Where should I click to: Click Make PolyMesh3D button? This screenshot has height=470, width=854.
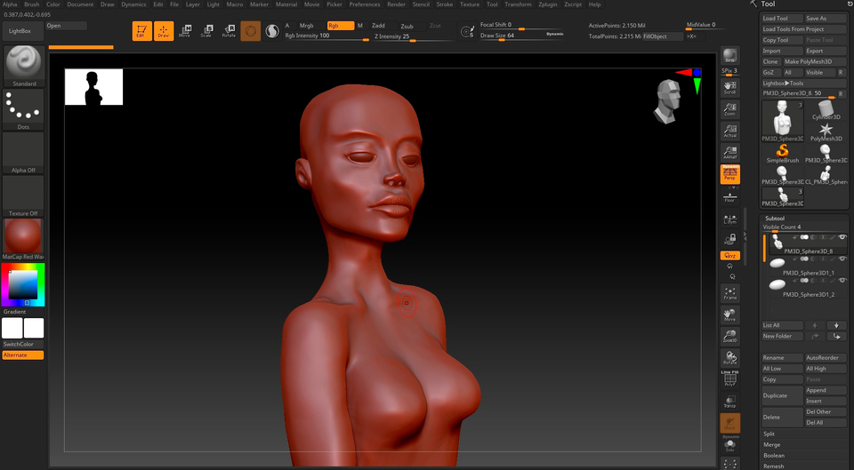(x=813, y=61)
